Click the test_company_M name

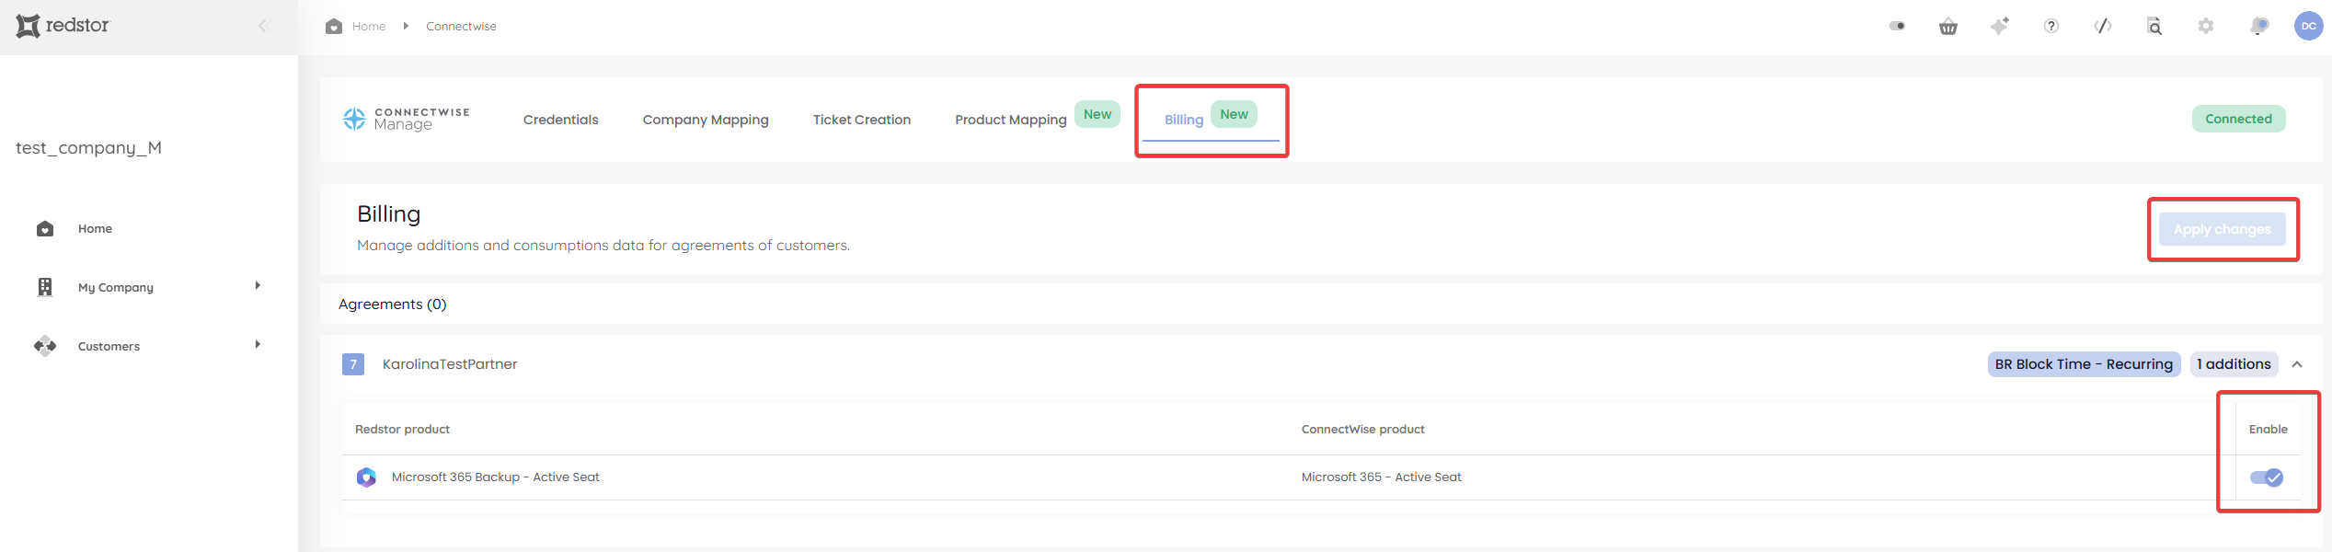(x=88, y=148)
